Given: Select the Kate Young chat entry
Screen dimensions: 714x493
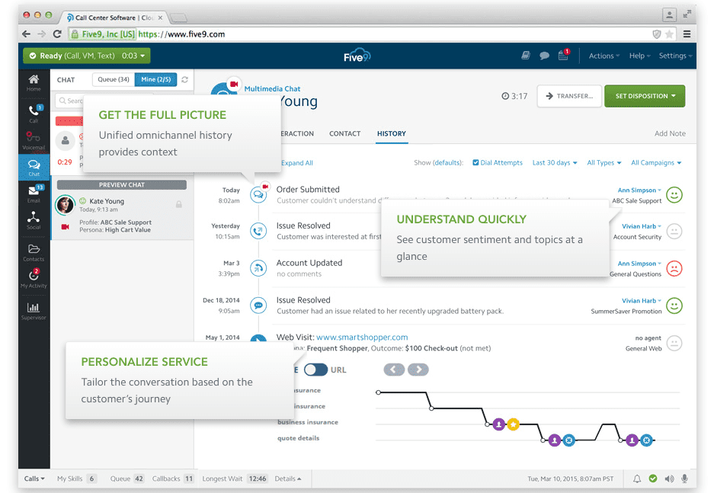Looking at the screenshot, I should 120,213.
